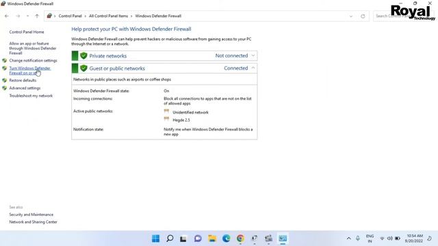
Task: Open Chat app from taskbar
Action: point(198,238)
